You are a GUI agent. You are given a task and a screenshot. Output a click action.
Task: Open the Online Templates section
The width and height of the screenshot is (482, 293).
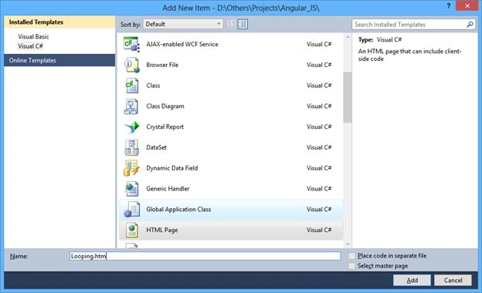click(59, 60)
